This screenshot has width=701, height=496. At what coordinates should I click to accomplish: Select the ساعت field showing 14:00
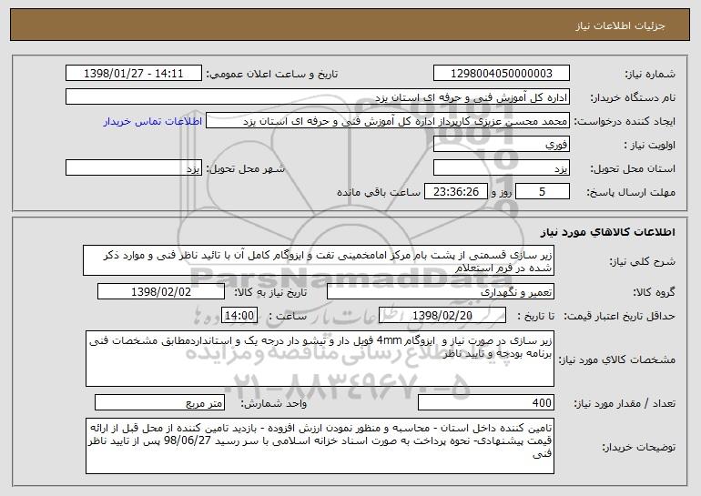[x=239, y=316]
